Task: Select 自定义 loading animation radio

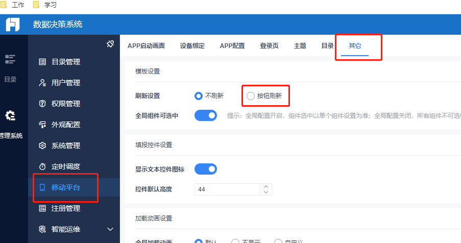Action: coord(278,241)
